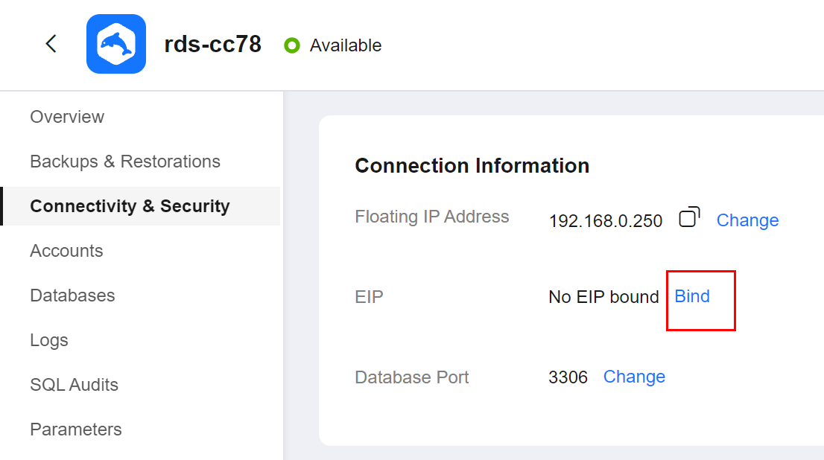The width and height of the screenshot is (824, 460).
Task: Select the 192.168.0.250 IP address value
Action: click(x=606, y=220)
